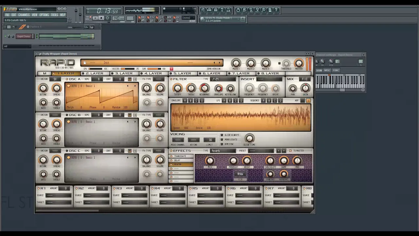Click OSC A bars editor icon
Image resolution: width=419 pixels, height=236 pixels.
tap(130, 79)
